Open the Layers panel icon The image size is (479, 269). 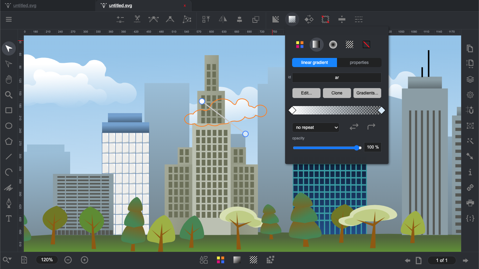pyautogui.click(x=470, y=79)
